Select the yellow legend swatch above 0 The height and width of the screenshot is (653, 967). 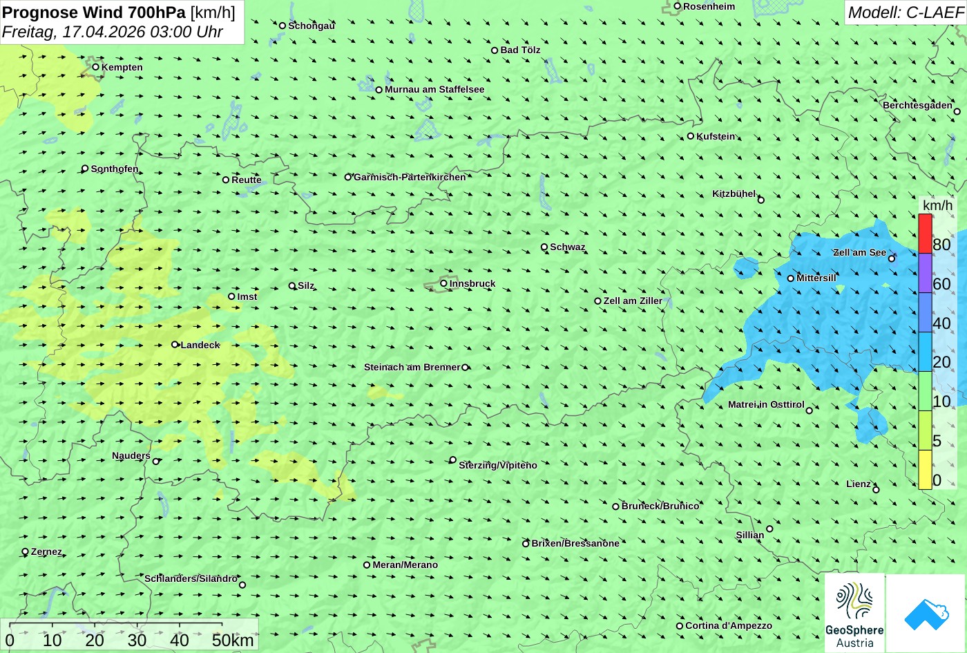tap(925, 470)
